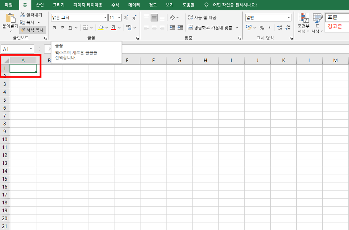Open the font color dropdown arrow
349x230 pixels.
tap(119, 28)
